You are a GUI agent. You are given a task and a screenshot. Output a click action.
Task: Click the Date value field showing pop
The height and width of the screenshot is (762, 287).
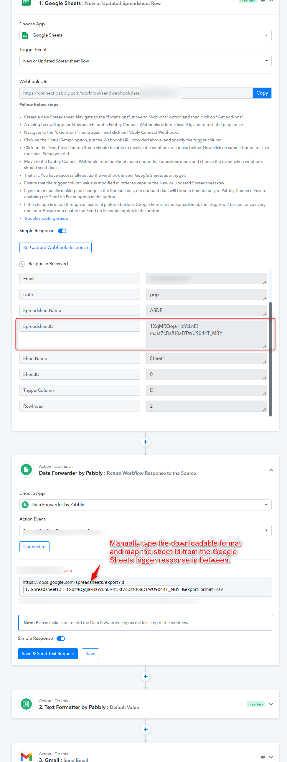[x=207, y=295]
